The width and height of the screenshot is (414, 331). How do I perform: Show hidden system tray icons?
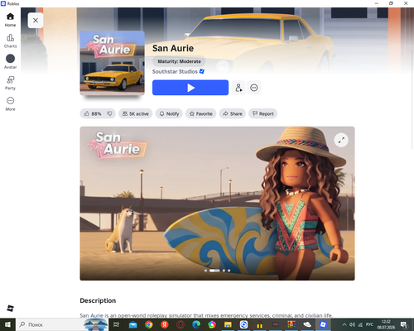coord(344,324)
